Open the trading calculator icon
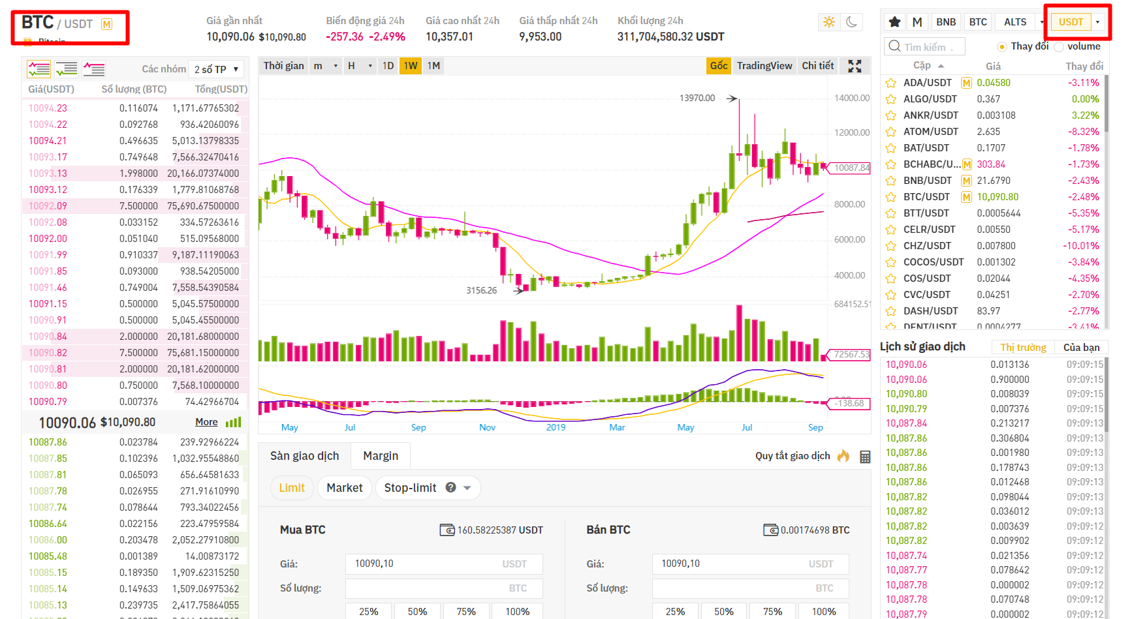1132x619 pixels. click(865, 457)
